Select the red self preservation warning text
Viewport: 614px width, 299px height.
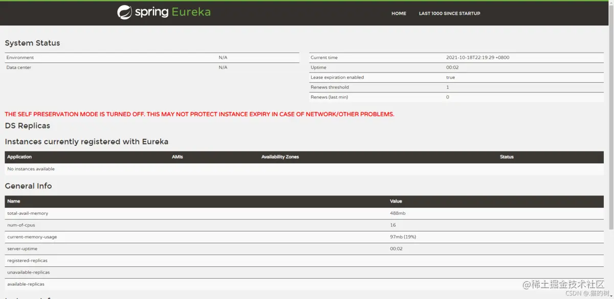click(200, 114)
